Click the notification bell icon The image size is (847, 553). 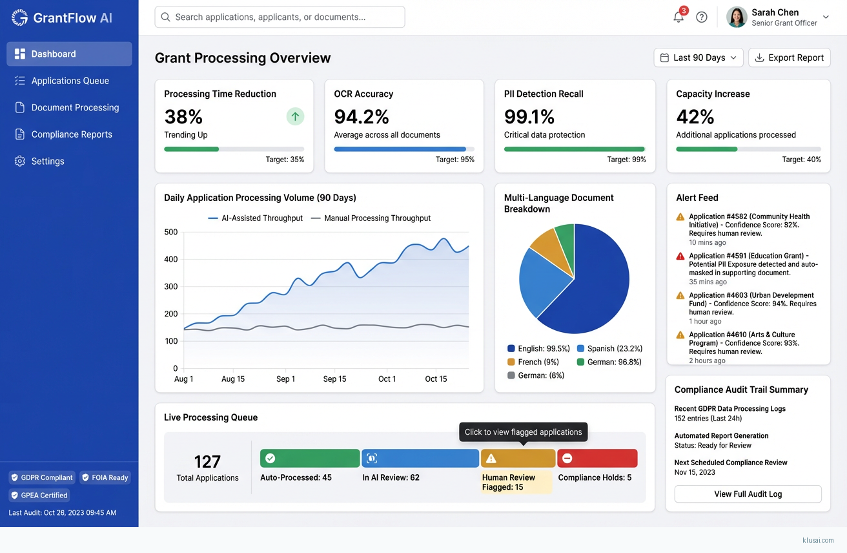click(679, 17)
